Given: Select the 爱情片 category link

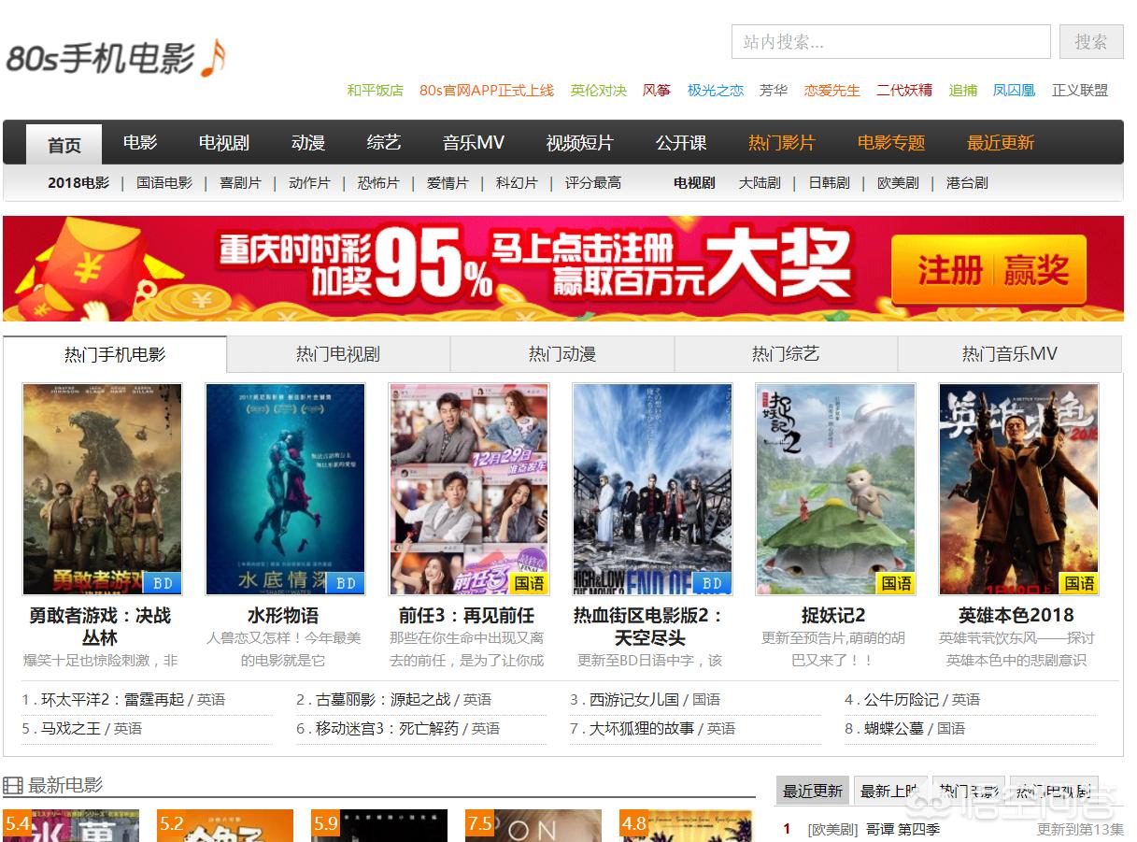Looking at the screenshot, I should (448, 183).
